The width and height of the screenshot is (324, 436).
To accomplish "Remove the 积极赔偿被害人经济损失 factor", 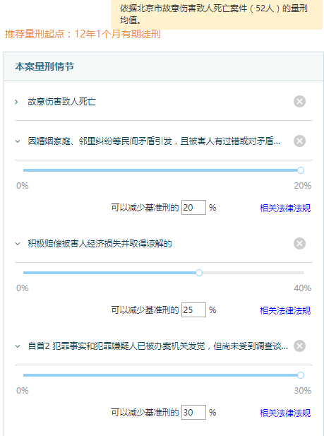I will coord(299,244).
